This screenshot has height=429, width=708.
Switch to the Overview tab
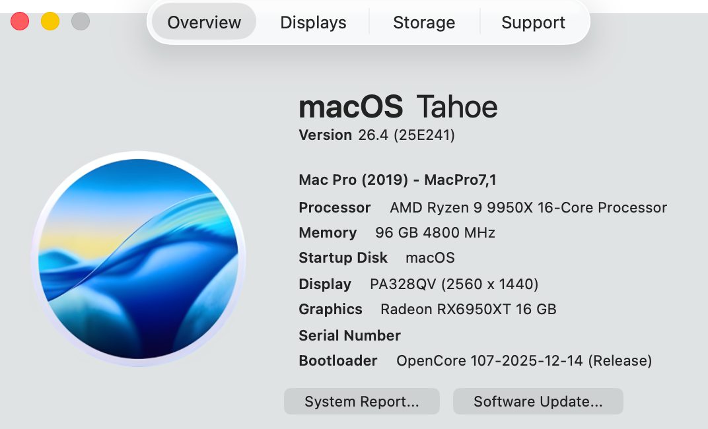(204, 22)
